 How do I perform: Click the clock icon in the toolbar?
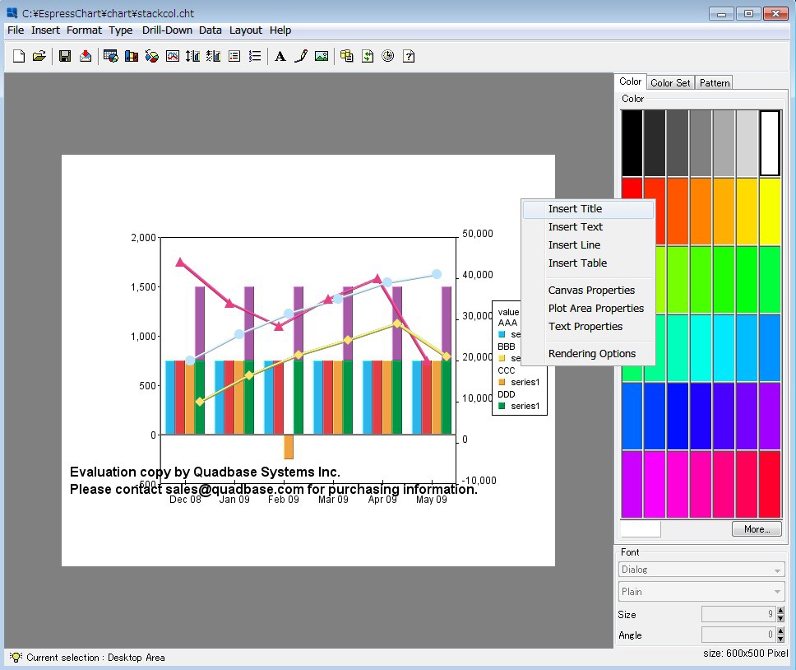coord(388,56)
